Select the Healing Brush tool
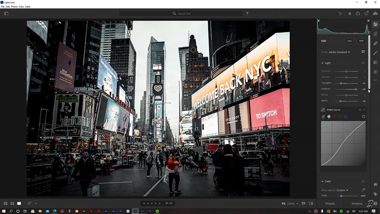Viewport: 380px width, 214px height. coord(375,44)
